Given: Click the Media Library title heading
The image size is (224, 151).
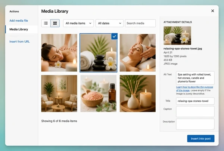Looking at the screenshot, I should tap(55, 11).
